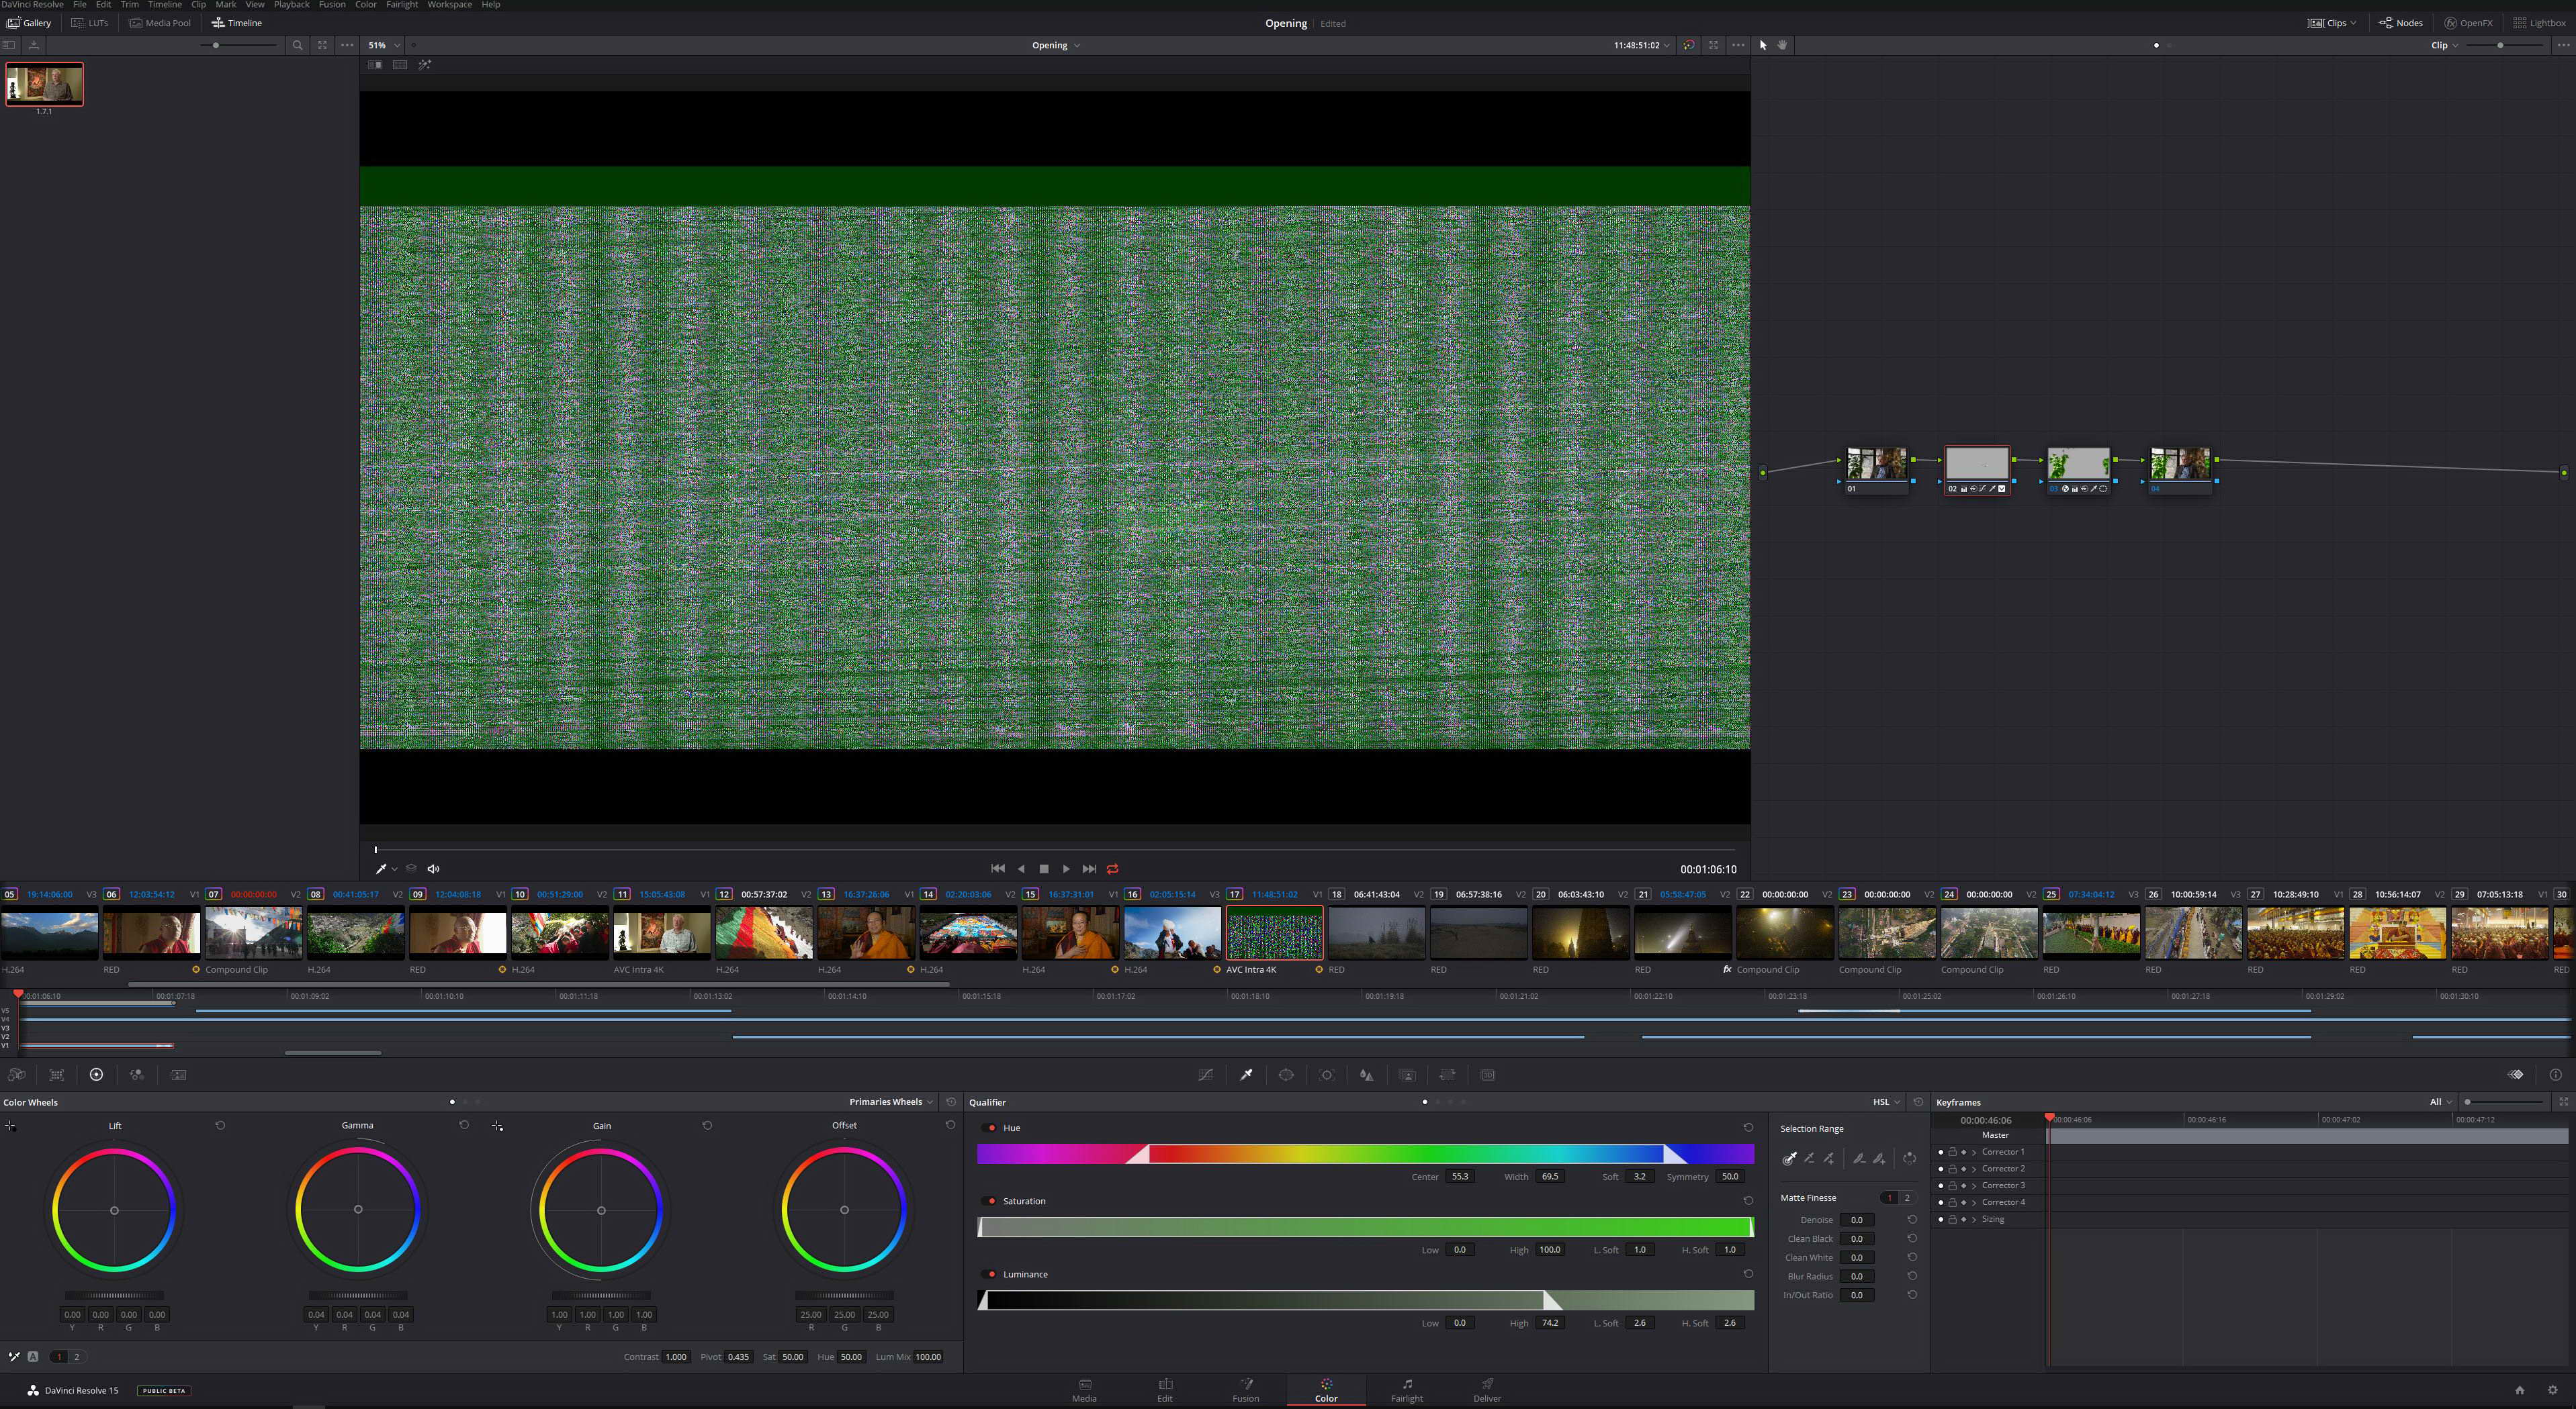
Task: Select the hand pan tool in node editor
Action: pos(1782,45)
